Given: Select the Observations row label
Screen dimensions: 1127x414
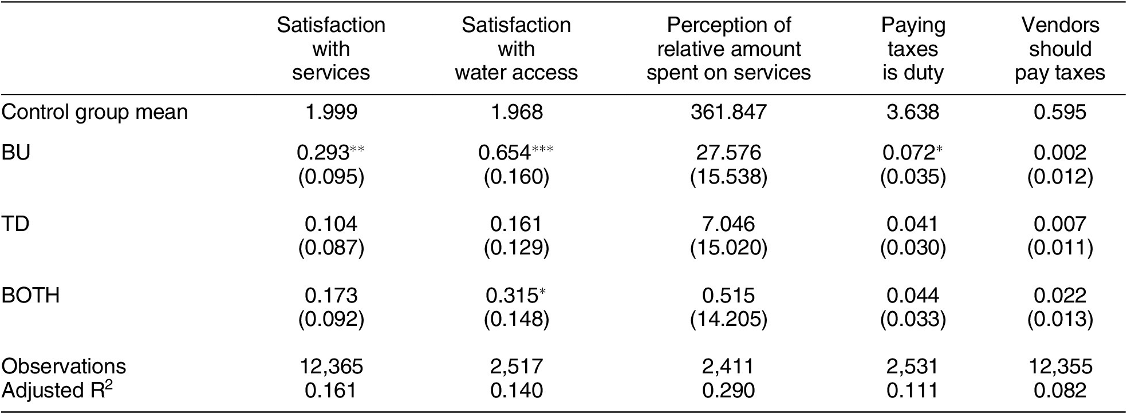Looking at the screenshot, I should [64, 366].
